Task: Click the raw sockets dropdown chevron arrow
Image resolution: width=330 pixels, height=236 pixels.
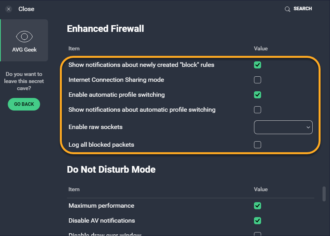Action: (308, 127)
